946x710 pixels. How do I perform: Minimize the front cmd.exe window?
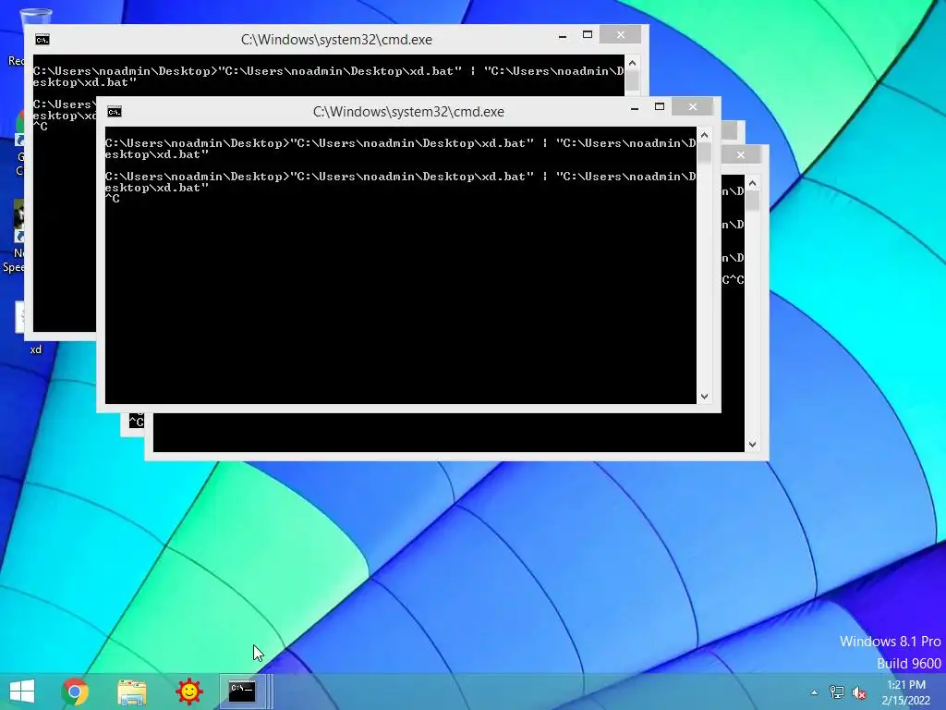point(635,107)
